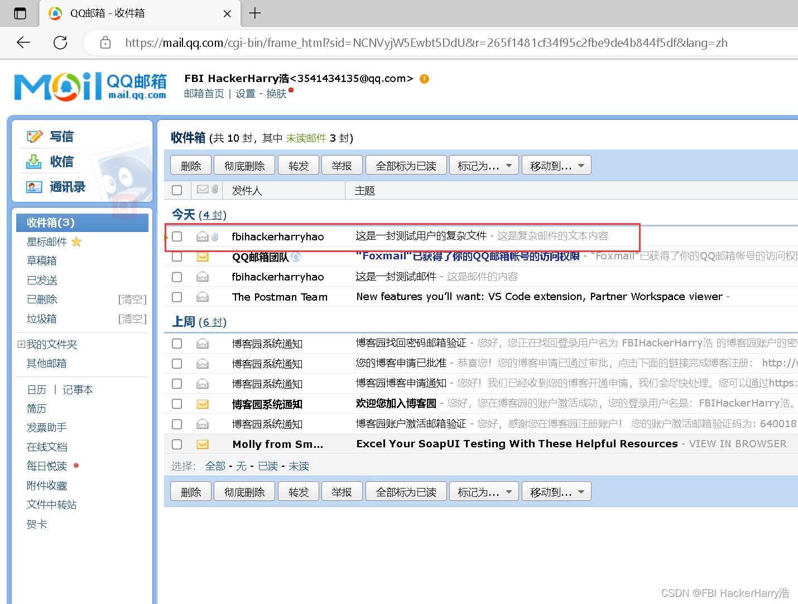Check the box for 欢迎您加入博客园 email

click(x=177, y=404)
